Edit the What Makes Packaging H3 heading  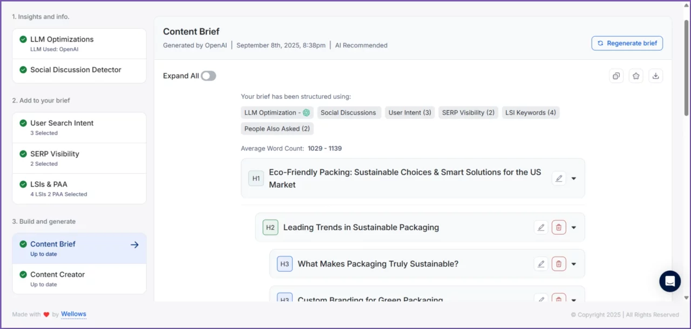541,264
